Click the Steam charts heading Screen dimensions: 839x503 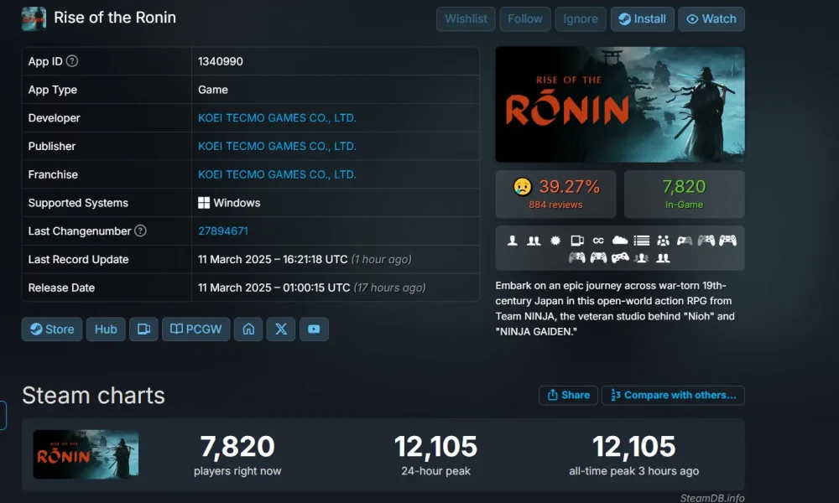coord(94,396)
